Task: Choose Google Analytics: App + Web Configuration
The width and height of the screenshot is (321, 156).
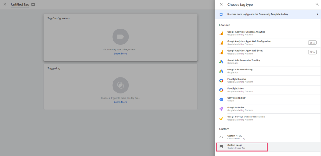Action: [x=268, y=43]
